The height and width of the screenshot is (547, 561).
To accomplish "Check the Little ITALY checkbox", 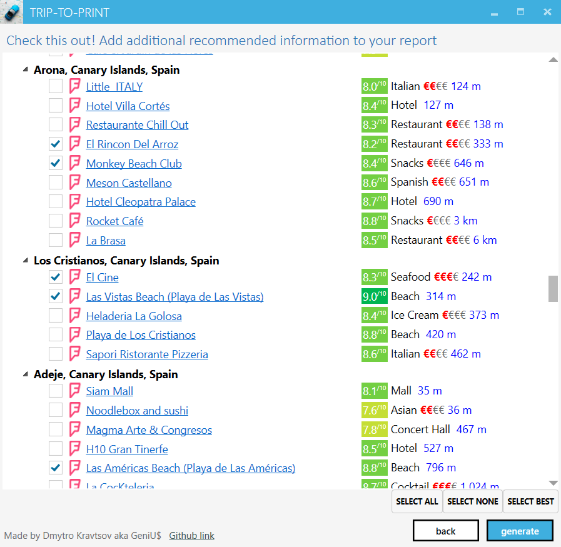I will tap(56, 86).
